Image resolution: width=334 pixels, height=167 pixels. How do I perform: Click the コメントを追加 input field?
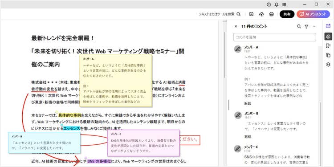[275, 37]
